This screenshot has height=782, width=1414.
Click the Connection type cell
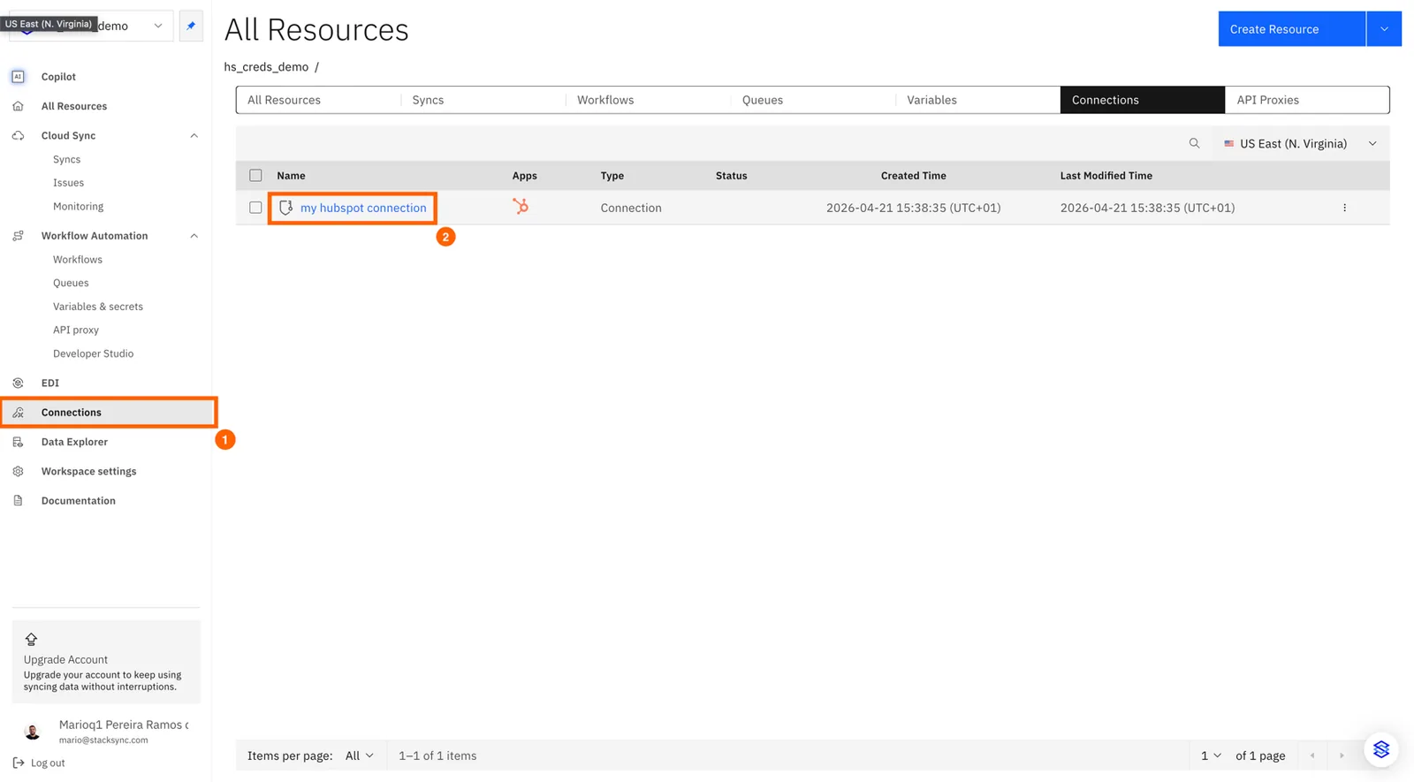pos(631,208)
